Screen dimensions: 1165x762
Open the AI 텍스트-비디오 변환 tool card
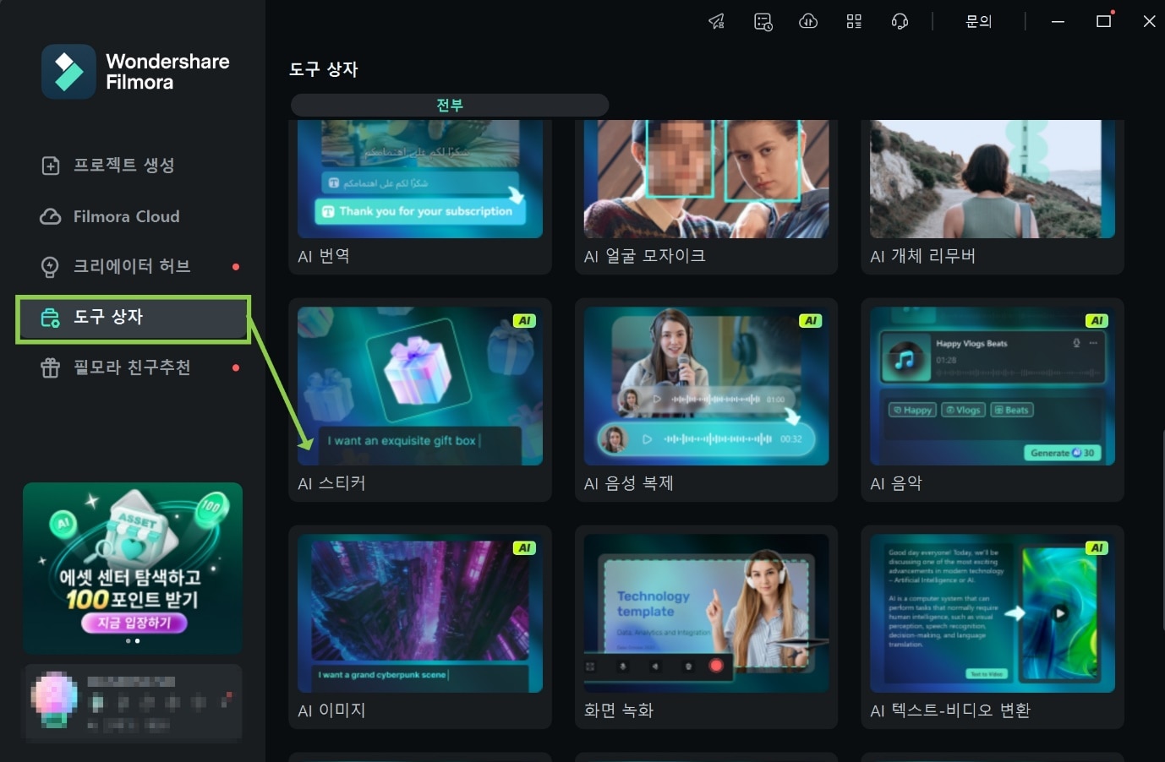[993, 628]
